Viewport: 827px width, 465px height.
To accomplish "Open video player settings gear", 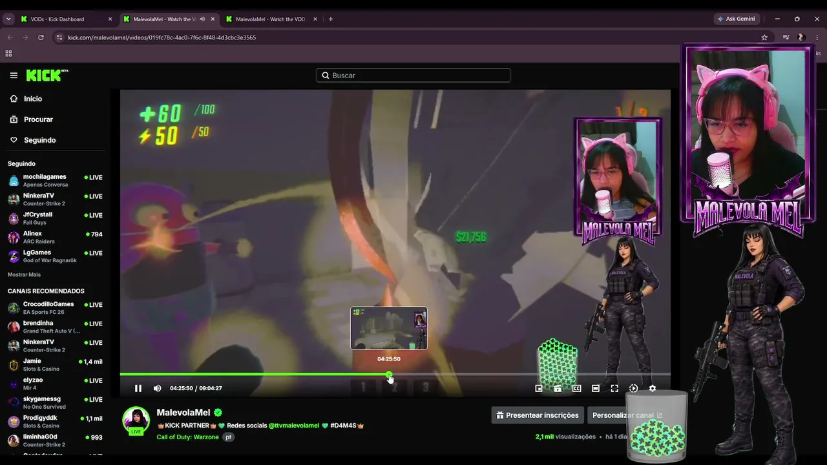I will tap(653, 389).
